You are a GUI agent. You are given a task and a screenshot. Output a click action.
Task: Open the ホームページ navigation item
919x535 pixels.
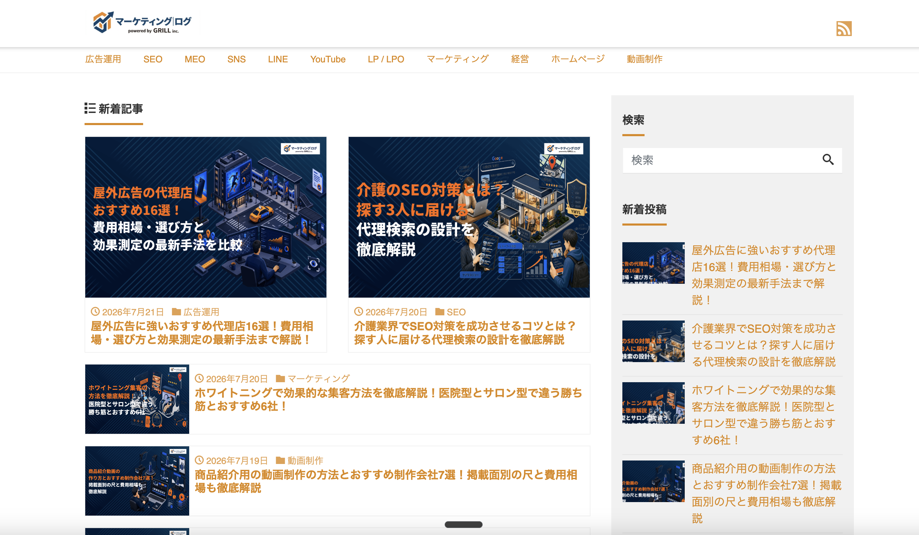click(x=578, y=59)
